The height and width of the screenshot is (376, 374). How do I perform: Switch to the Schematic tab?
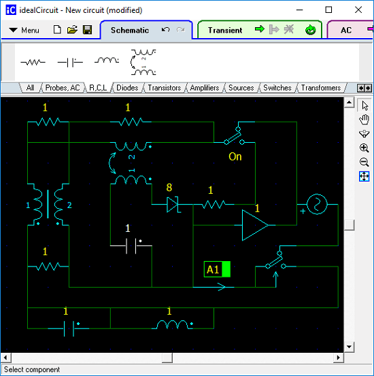click(x=130, y=30)
